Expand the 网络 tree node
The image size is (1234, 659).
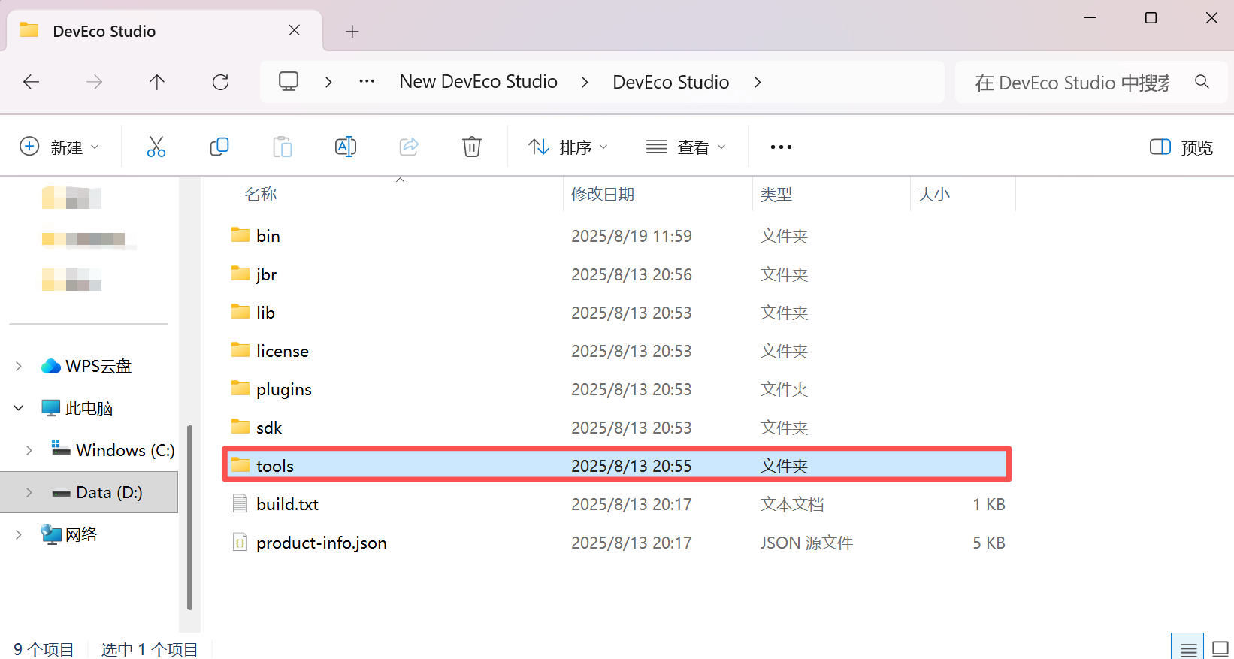[19, 534]
